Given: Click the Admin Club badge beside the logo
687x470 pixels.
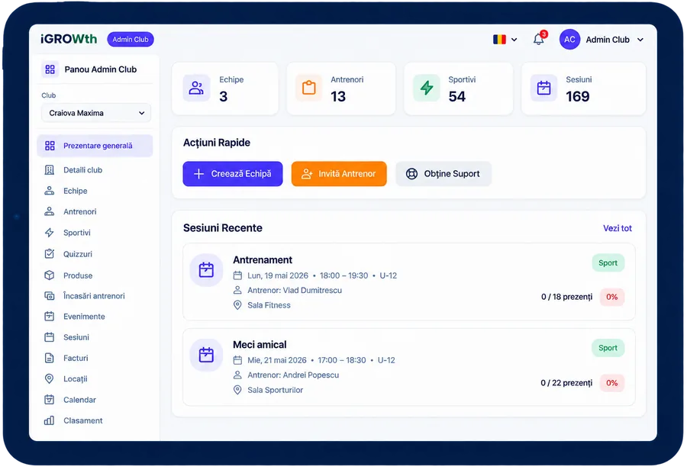Looking at the screenshot, I should coord(131,40).
